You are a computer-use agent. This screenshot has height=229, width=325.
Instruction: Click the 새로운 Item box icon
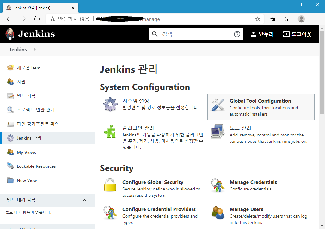click(x=10, y=68)
